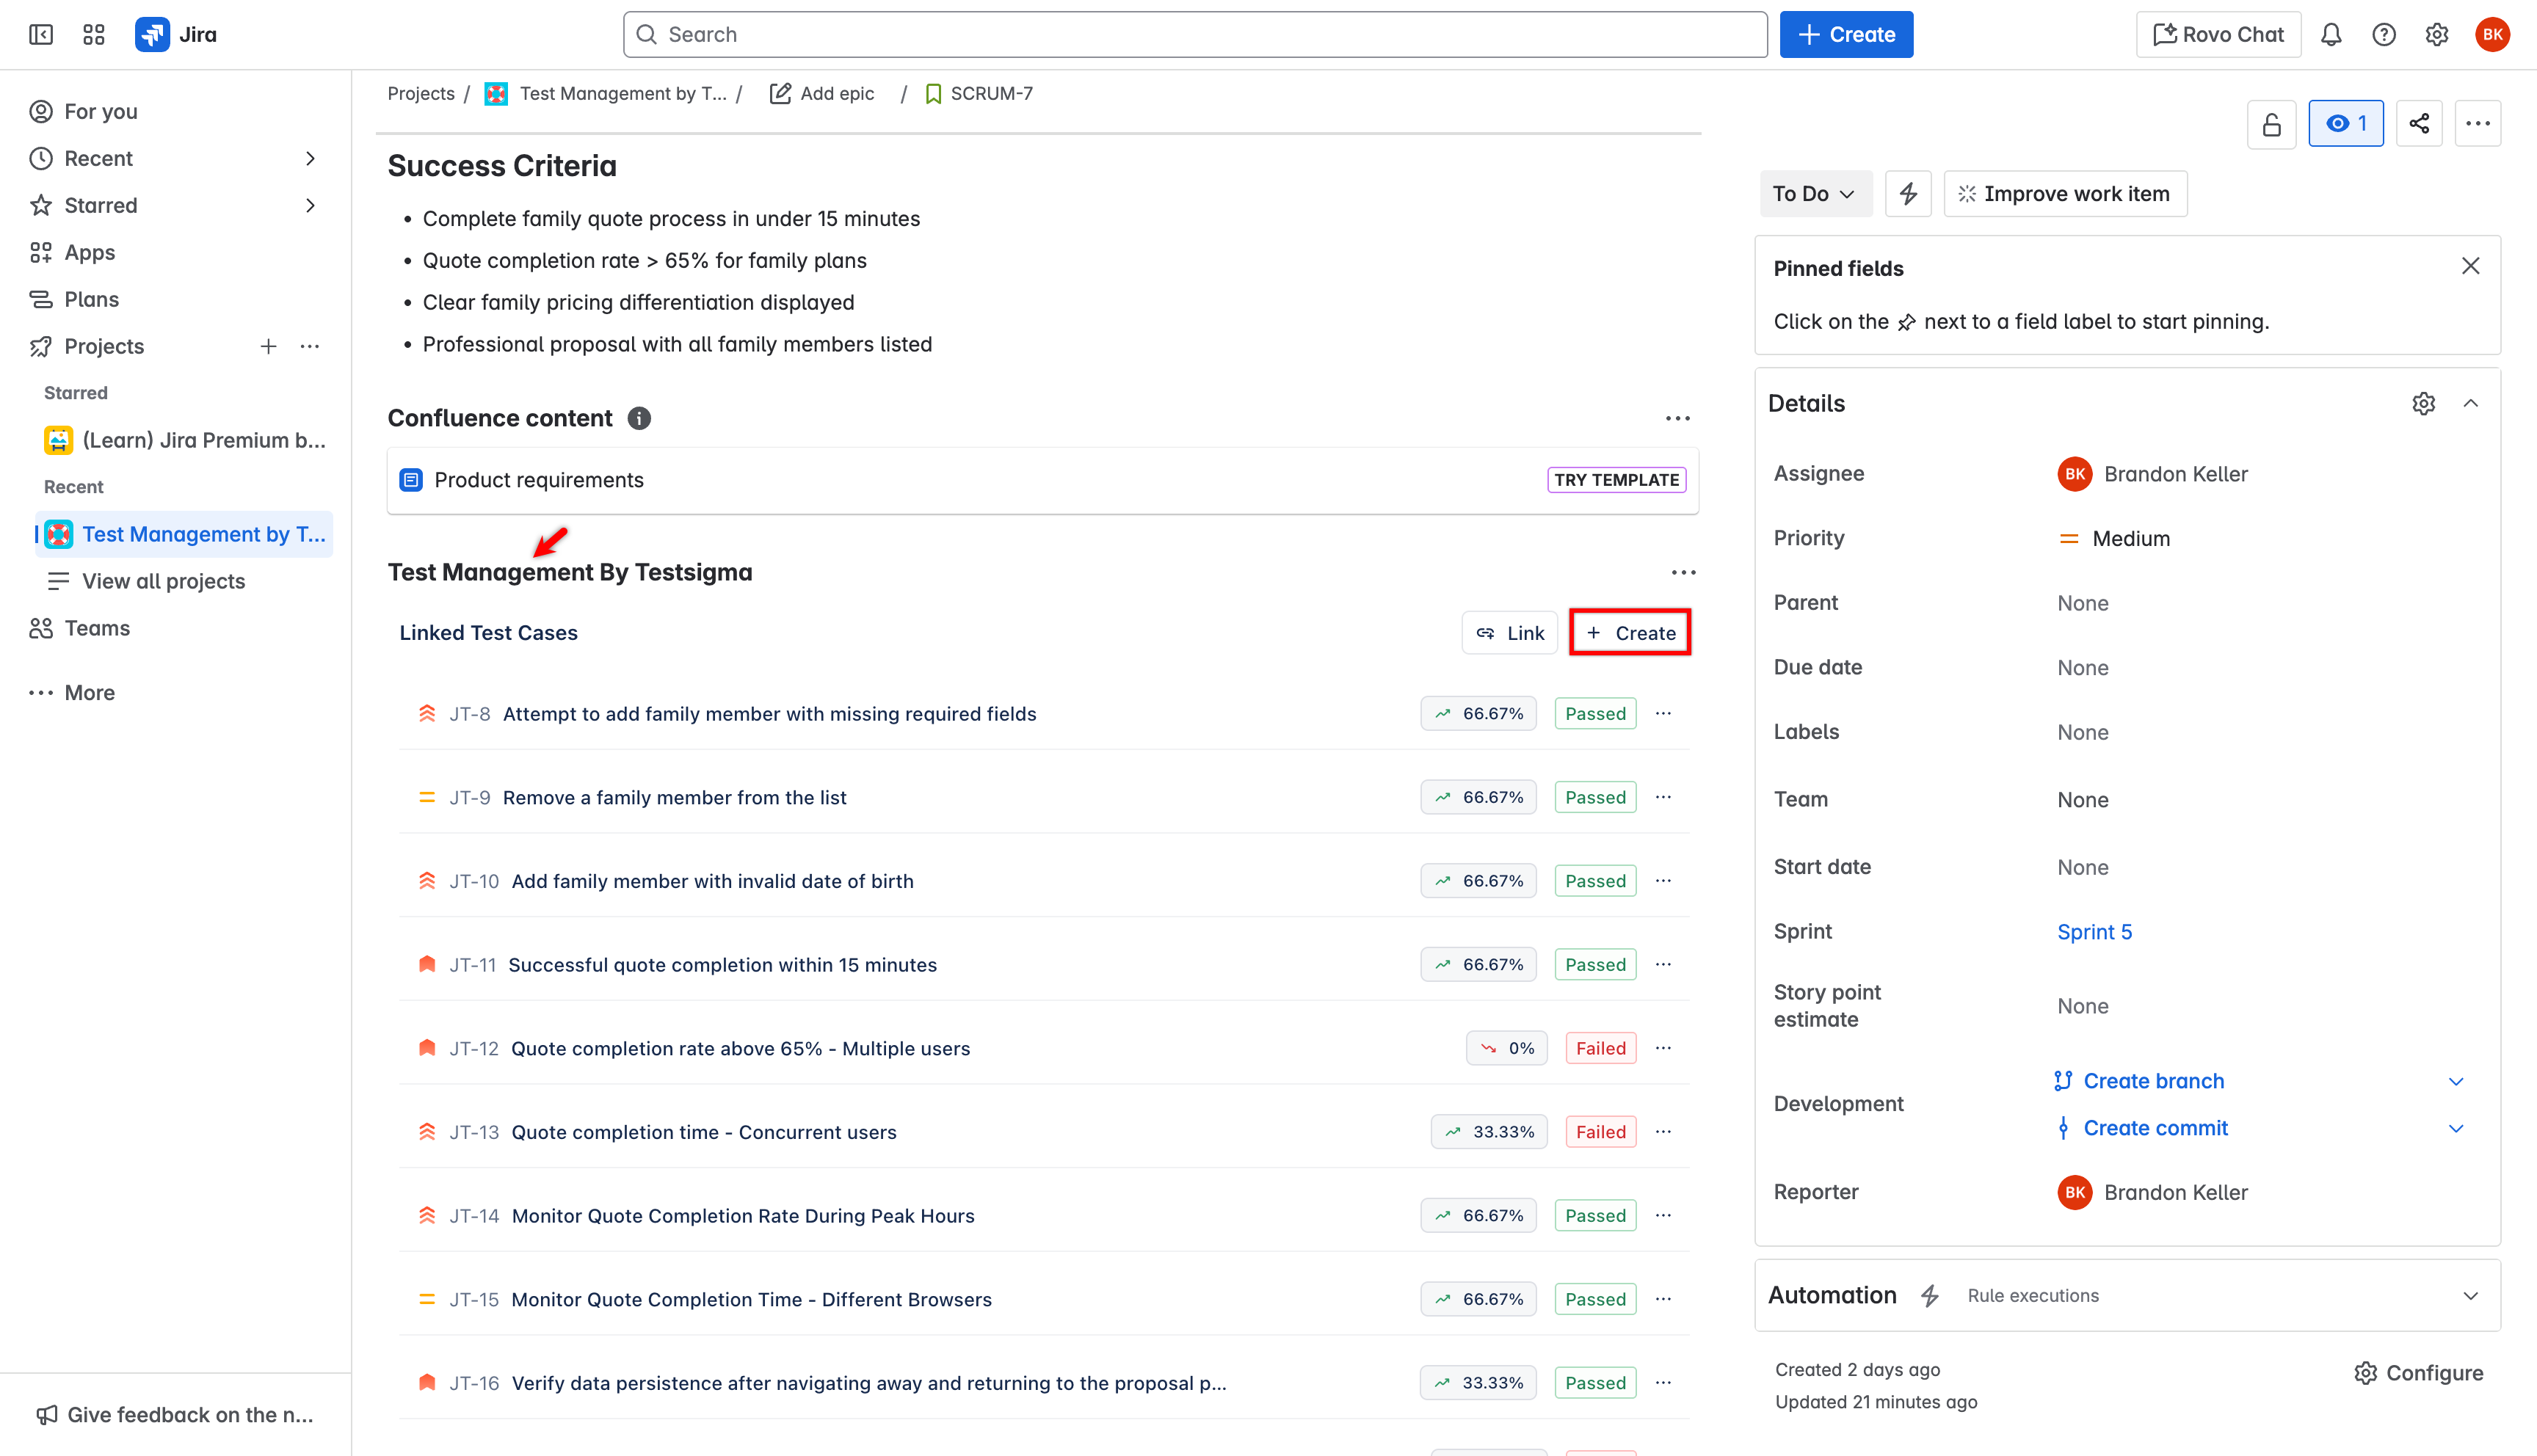Click the automation lightning bolt icon
The height and width of the screenshot is (1456, 2537).
(x=1908, y=194)
